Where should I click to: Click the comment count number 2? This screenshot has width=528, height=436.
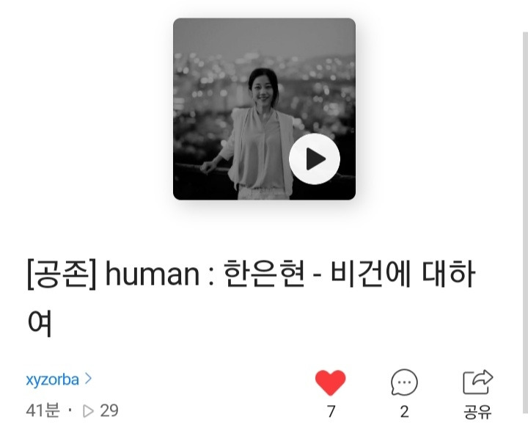point(404,412)
